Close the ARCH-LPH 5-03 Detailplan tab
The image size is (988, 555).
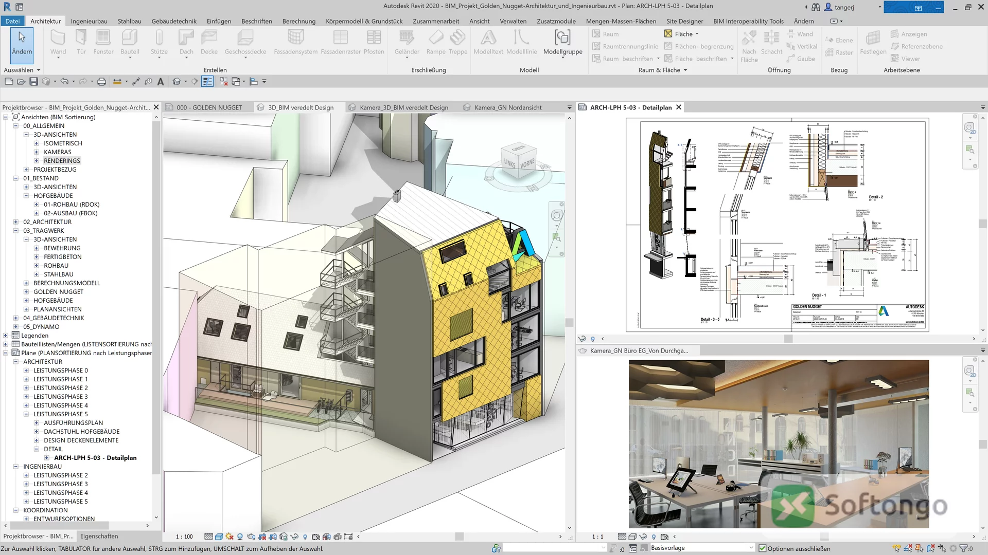click(x=679, y=107)
